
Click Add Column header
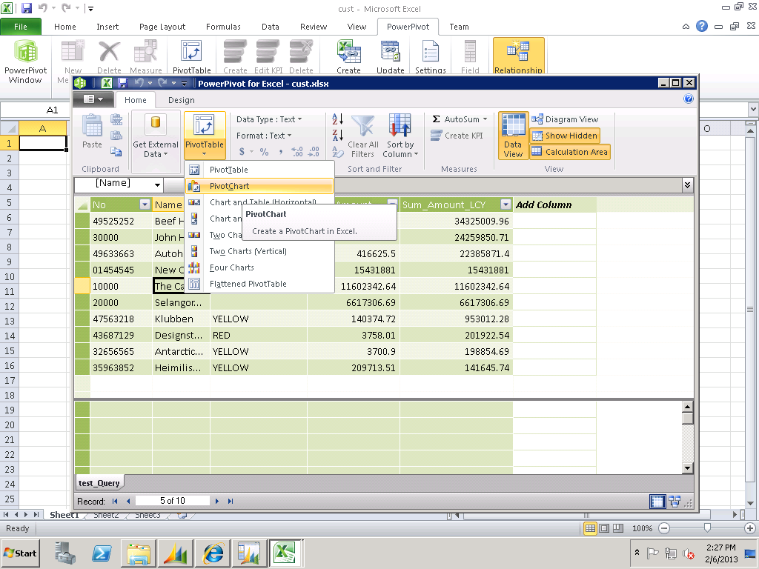554,204
